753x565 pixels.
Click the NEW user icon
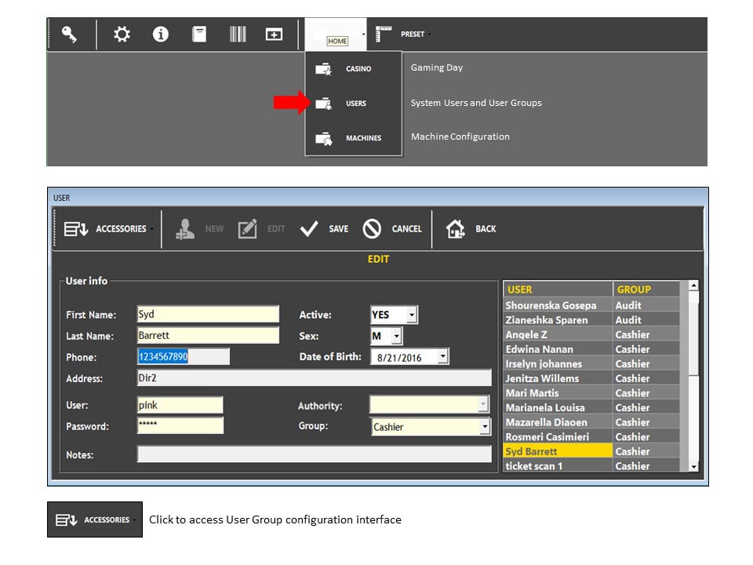[185, 228]
